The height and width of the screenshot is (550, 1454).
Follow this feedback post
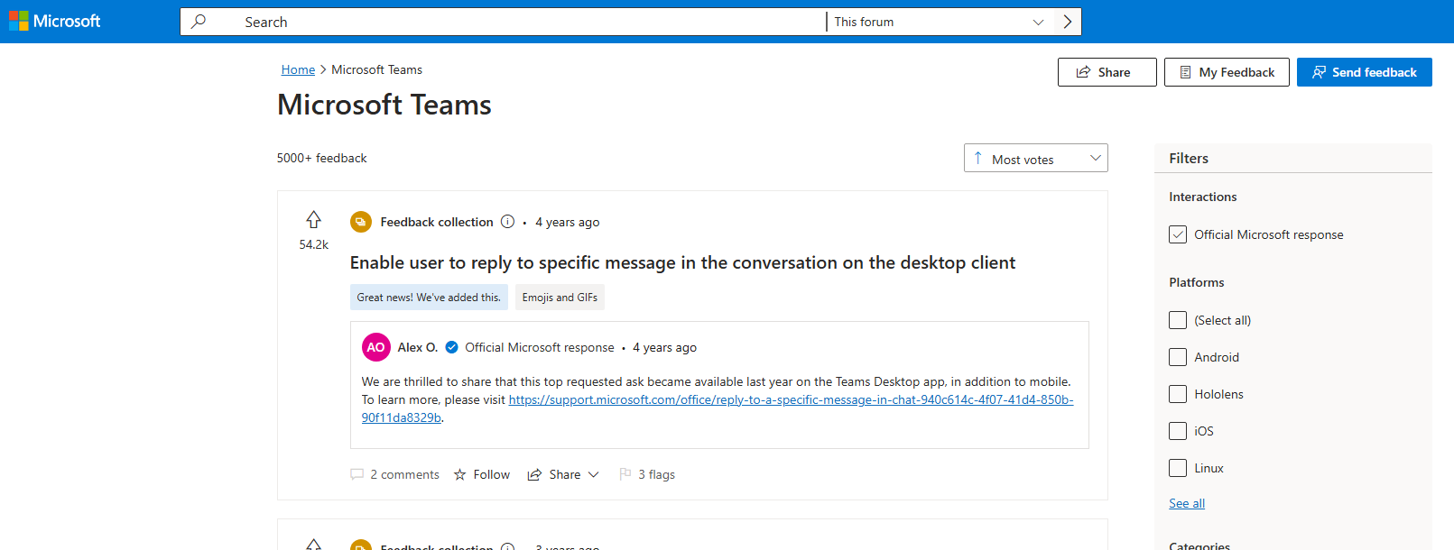[482, 474]
